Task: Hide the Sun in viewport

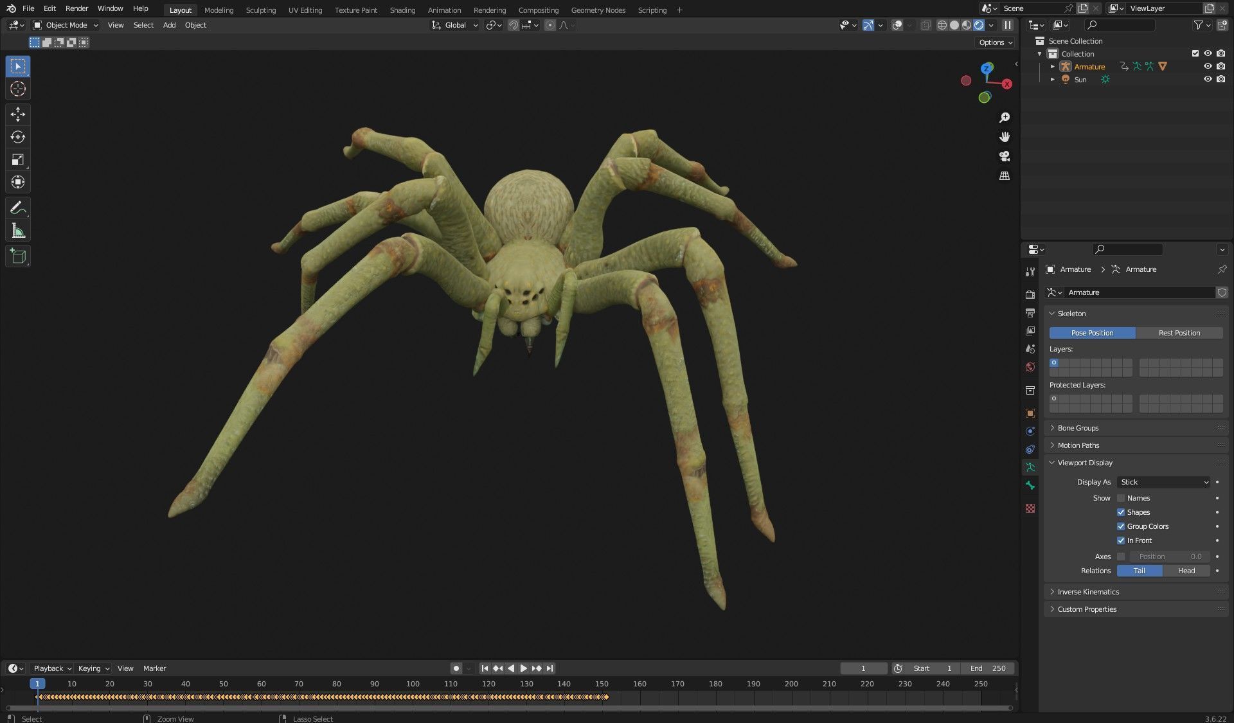Action: 1208,79
